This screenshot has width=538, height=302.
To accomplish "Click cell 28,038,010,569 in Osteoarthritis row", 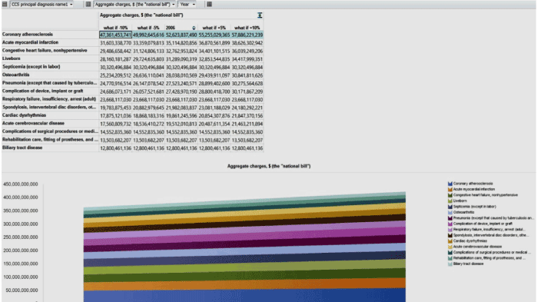I will coord(181,75).
